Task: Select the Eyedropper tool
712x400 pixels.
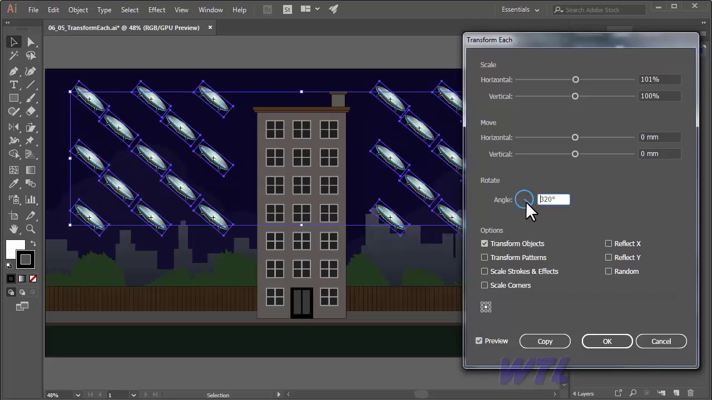Action: coord(14,184)
